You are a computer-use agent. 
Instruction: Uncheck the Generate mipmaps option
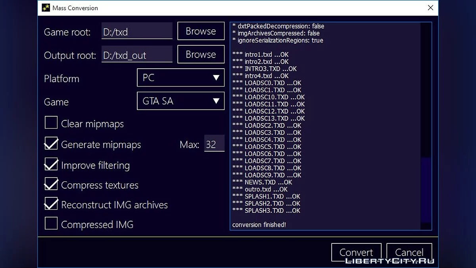click(51, 144)
